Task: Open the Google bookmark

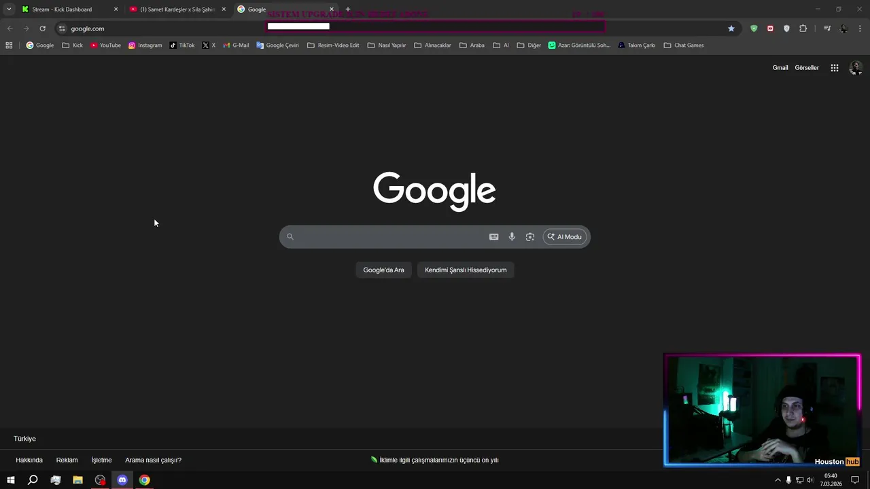Action: coord(40,46)
